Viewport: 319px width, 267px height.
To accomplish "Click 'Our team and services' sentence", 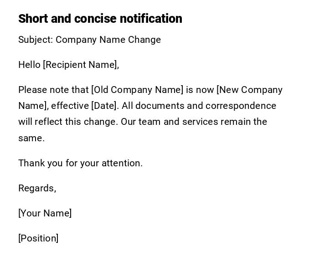I will click(168, 122).
